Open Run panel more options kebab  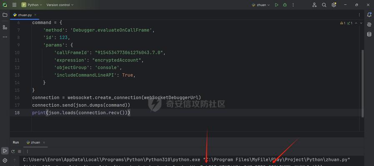tap(28, 151)
